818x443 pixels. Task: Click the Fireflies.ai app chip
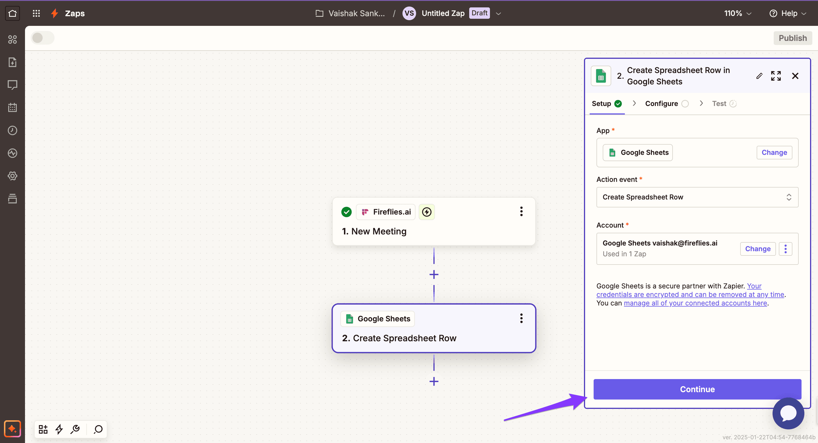pos(386,212)
